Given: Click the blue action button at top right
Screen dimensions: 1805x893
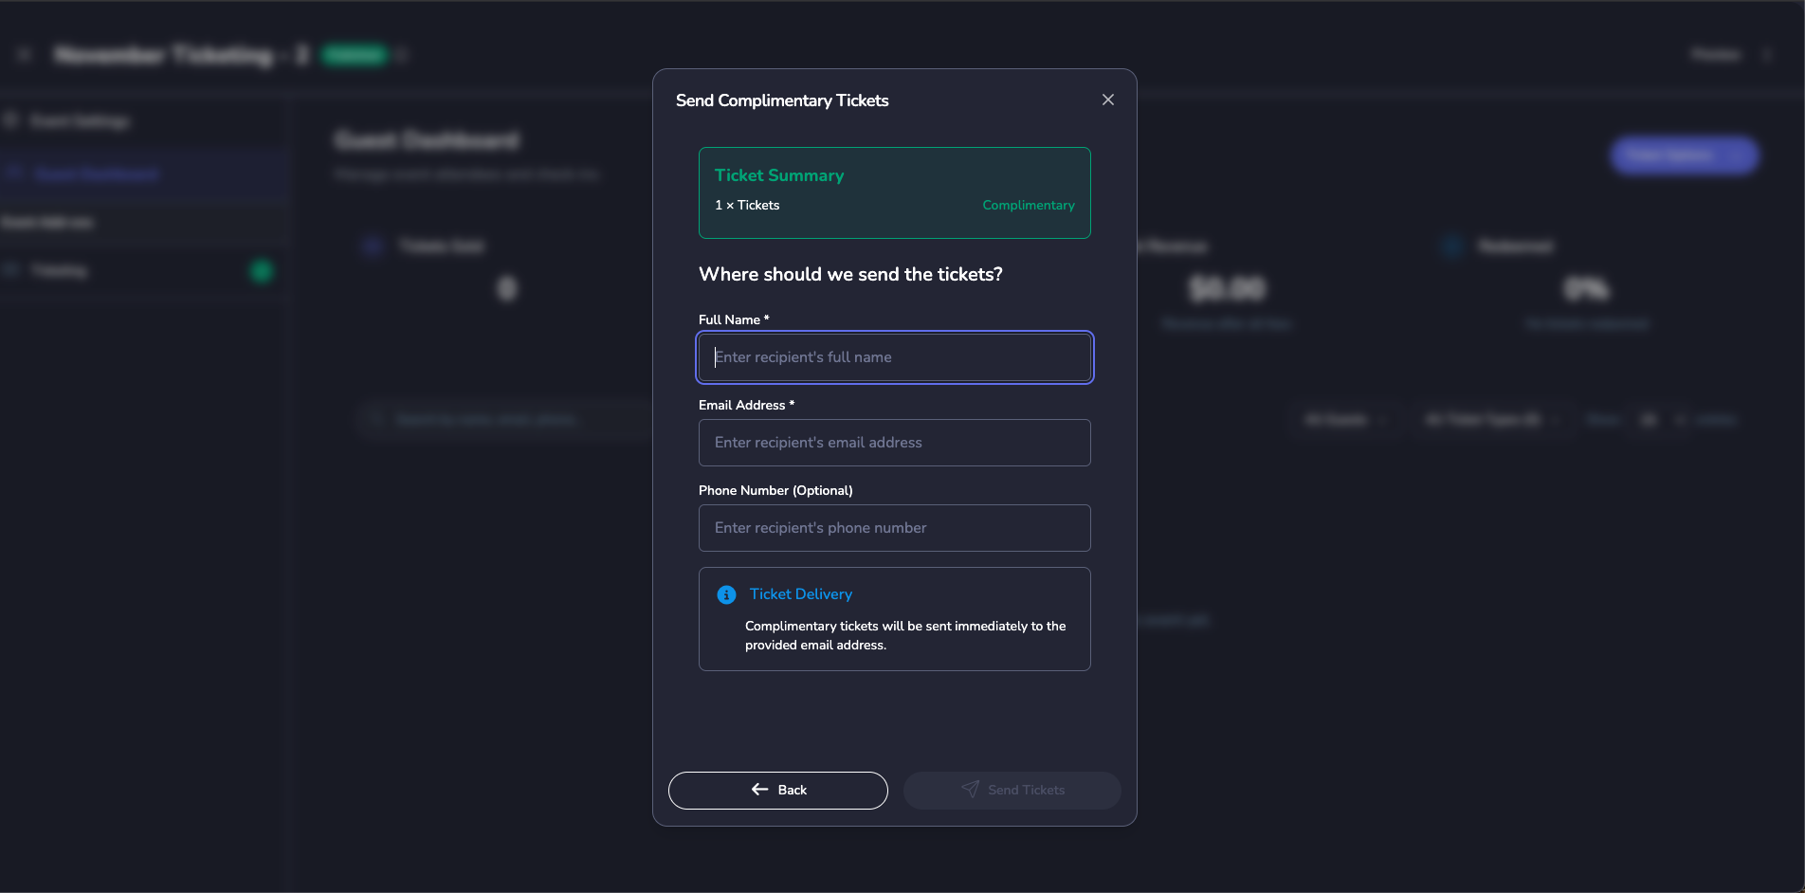Looking at the screenshot, I should tap(1684, 155).
